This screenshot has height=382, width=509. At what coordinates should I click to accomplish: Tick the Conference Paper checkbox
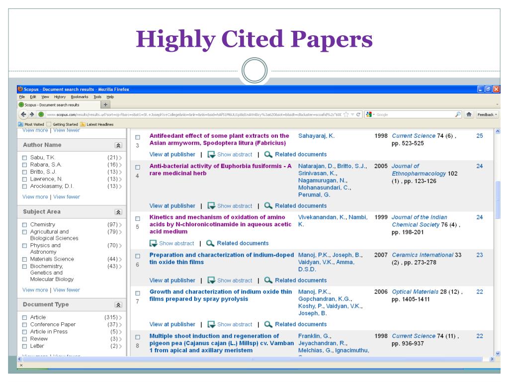24,324
